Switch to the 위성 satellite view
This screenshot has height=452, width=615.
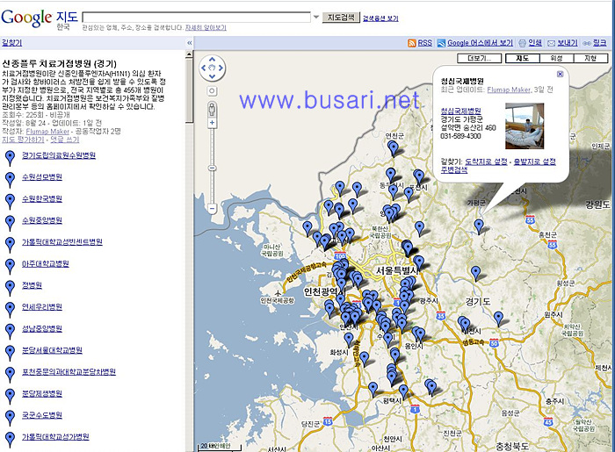[556, 58]
